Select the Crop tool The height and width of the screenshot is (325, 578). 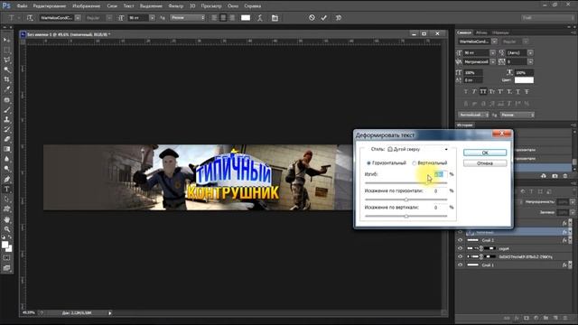coord(6,79)
